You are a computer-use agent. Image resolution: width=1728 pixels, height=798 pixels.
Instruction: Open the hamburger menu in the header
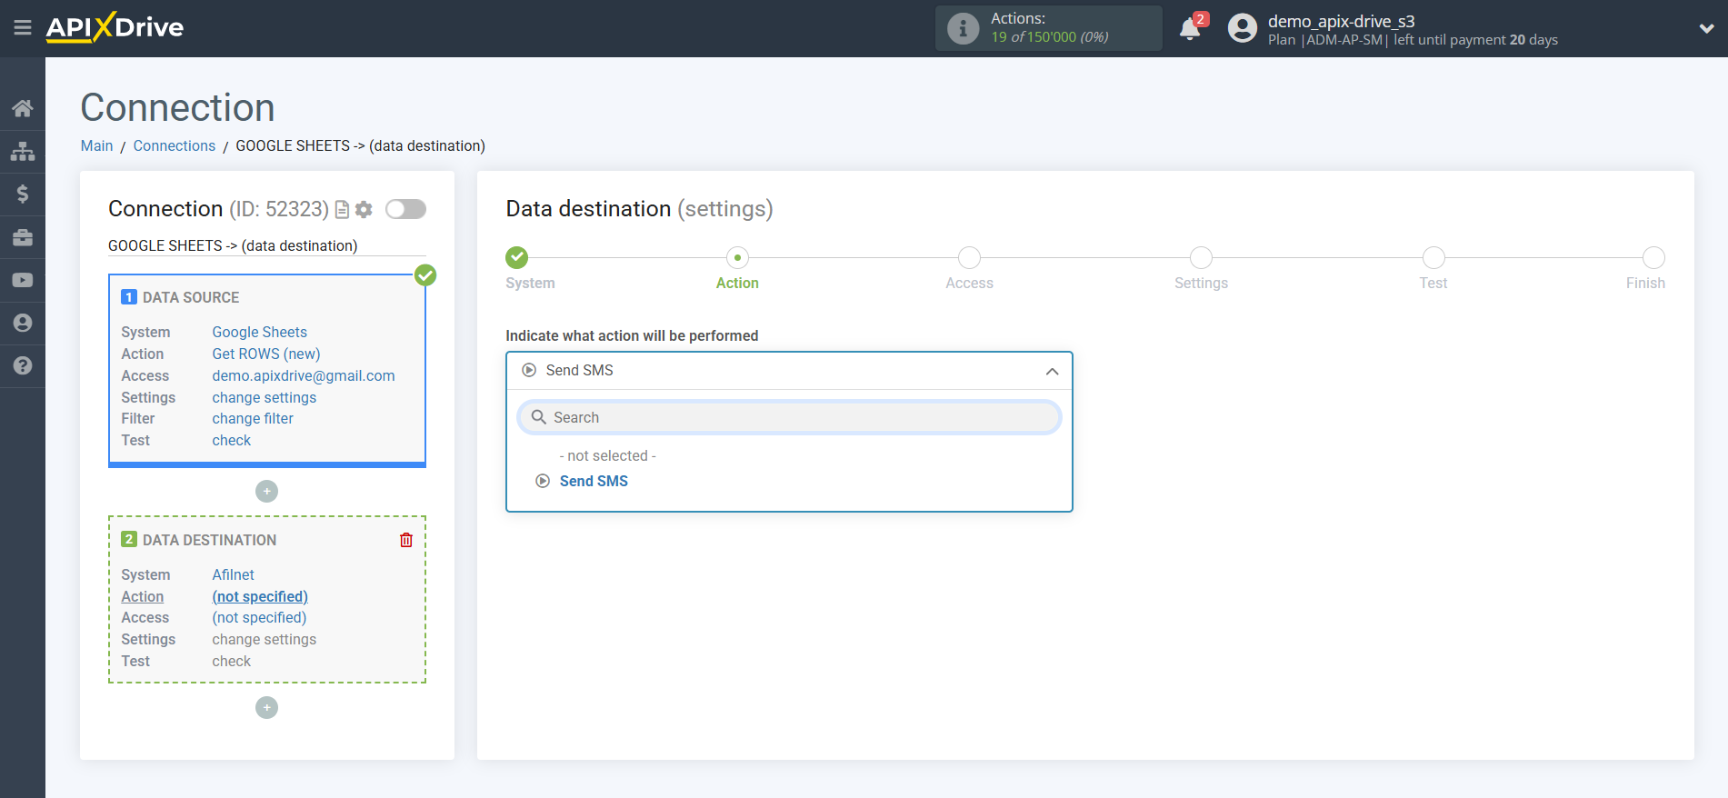(23, 28)
